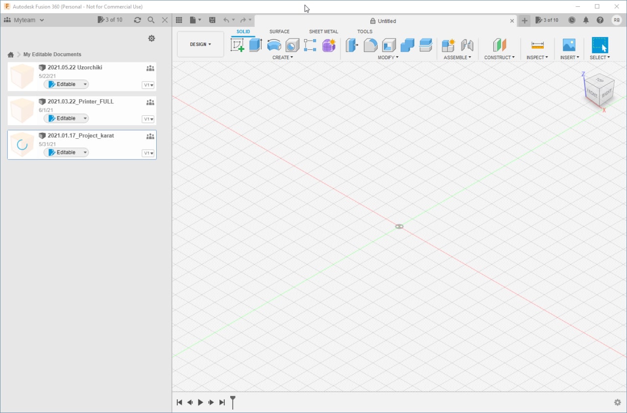The image size is (627, 413).
Task: Click the Offset Plane construct icon
Action: pyautogui.click(x=499, y=45)
